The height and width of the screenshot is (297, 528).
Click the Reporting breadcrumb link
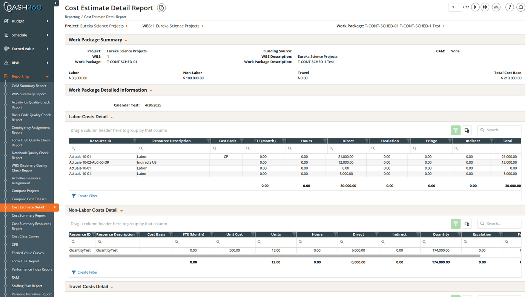[72, 17]
